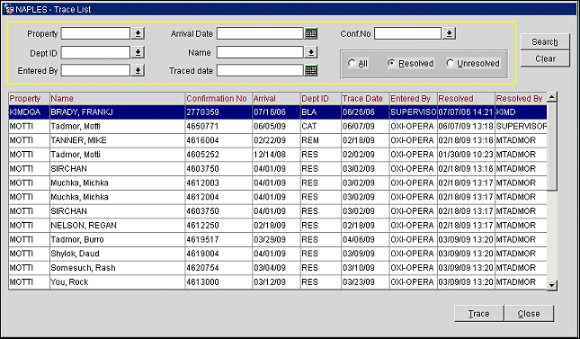Click the resolved time 01/30/09 10:23
Image resolution: width=580 pixels, height=339 pixels.
(x=466, y=155)
